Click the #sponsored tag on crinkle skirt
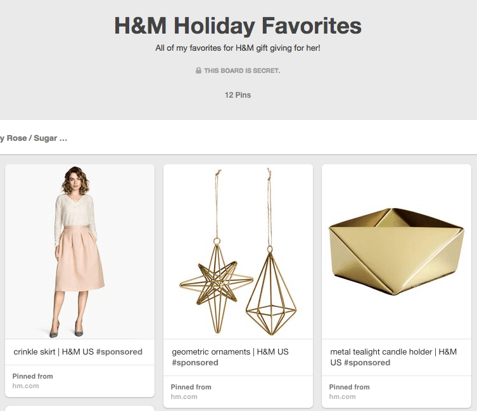The image size is (477, 411). click(119, 352)
